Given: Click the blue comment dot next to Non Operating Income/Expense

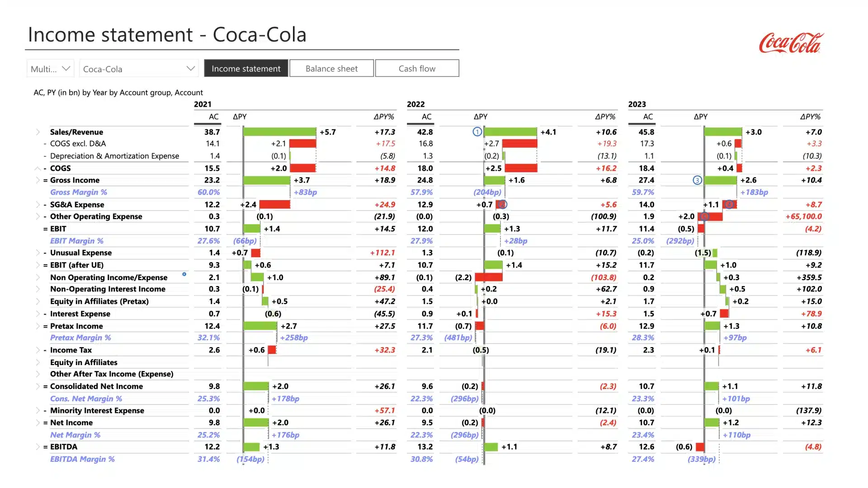Looking at the screenshot, I should point(184,274).
